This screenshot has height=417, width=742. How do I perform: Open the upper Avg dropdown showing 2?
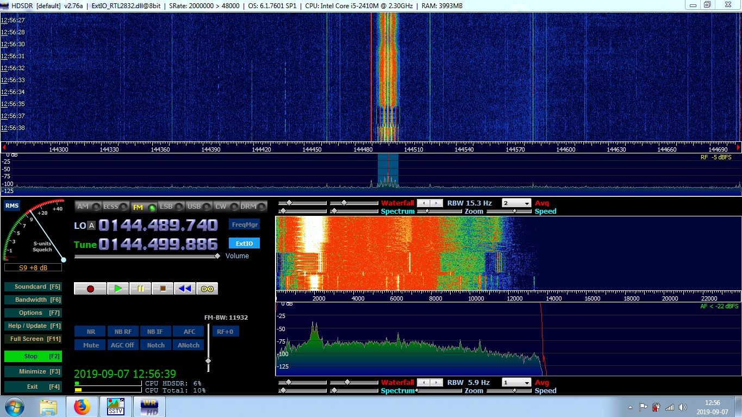pos(516,203)
